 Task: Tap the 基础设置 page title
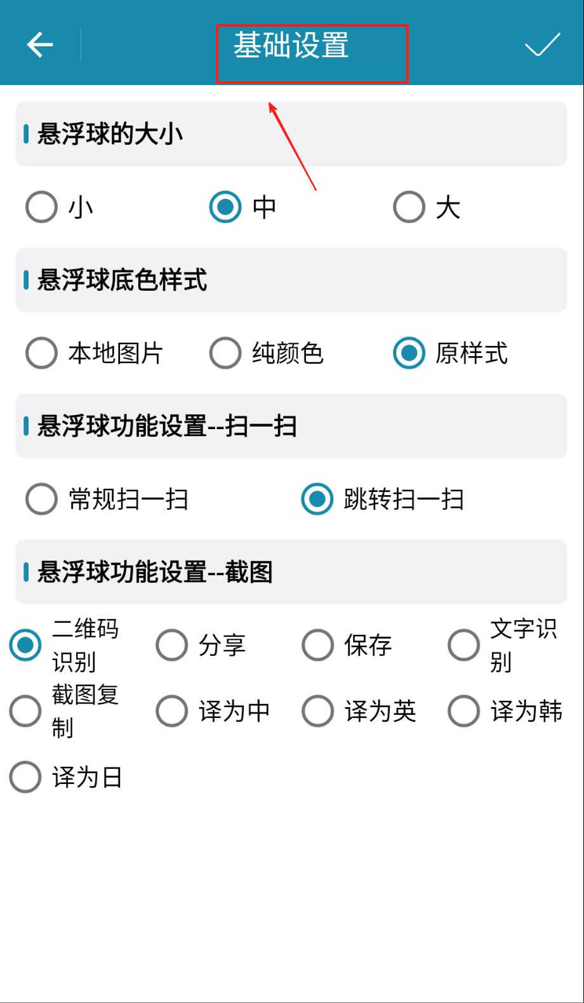[x=291, y=46]
